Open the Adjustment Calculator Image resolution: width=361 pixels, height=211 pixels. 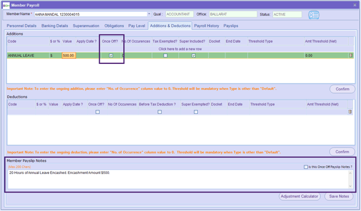point(299,196)
